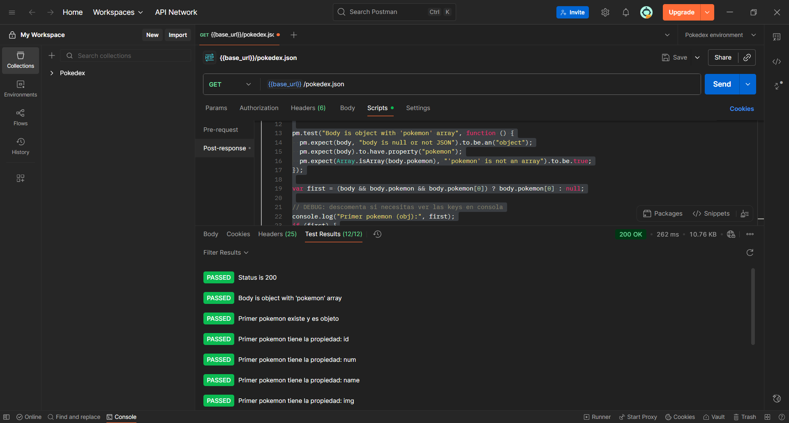This screenshot has height=423, width=789.
Task: Open the Flows sidebar section
Action: (21, 117)
